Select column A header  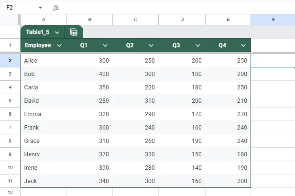[x=44, y=20]
